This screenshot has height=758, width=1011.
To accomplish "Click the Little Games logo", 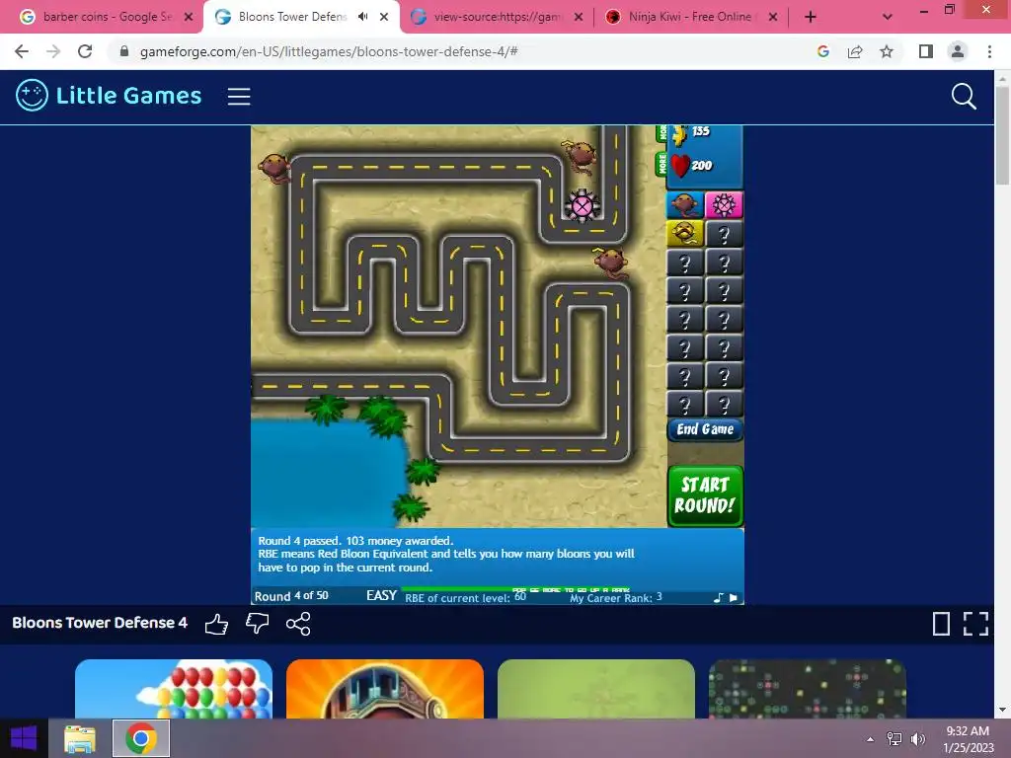I will (x=109, y=96).
